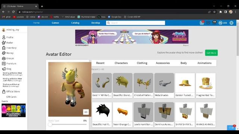Open a new browser tab
The image size is (239, 134).
[42, 6]
